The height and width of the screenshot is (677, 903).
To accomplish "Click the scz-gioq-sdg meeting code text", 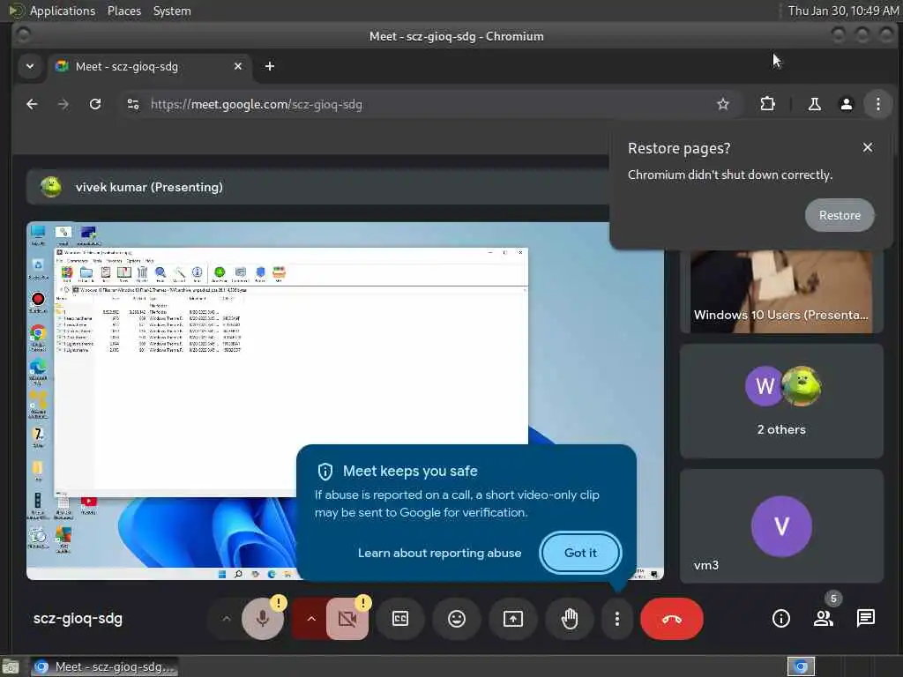I will pos(78,619).
